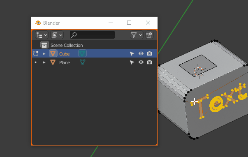The image size is (248, 157).
Task: Hide Plane in viewport via eye icon
Action: pyautogui.click(x=141, y=62)
